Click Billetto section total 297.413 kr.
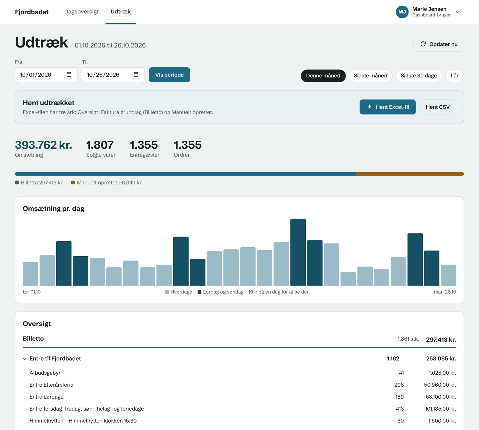Screen dimensions: 479x430 pyautogui.click(x=441, y=340)
